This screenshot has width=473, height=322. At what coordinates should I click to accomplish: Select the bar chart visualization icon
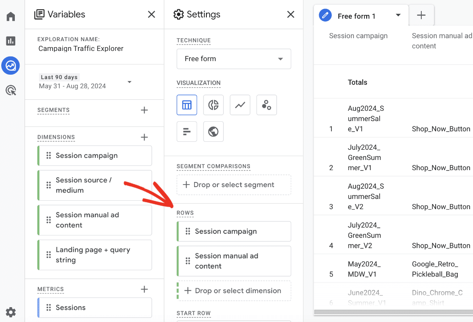(x=187, y=132)
